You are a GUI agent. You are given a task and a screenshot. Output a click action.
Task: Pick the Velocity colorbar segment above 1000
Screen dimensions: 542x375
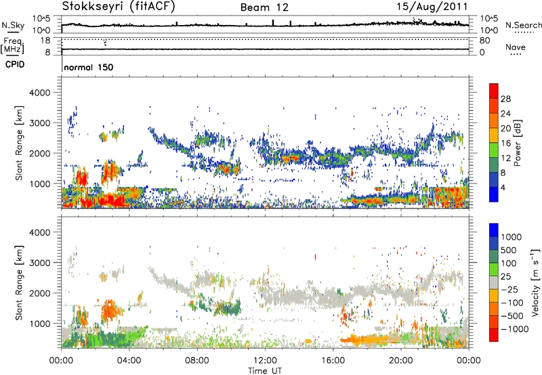point(494,230)
